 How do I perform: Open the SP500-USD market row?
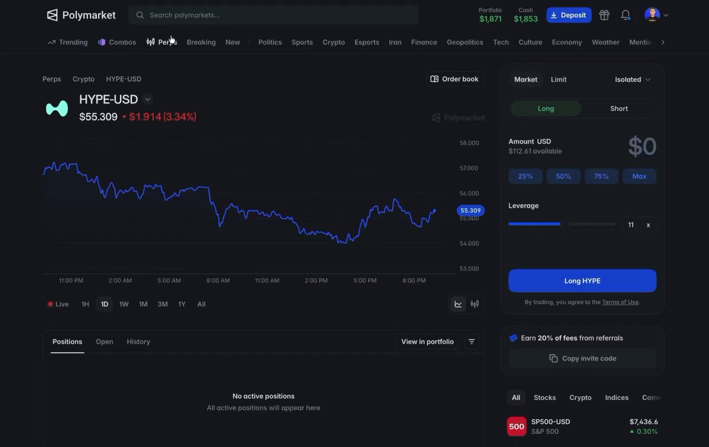coord(583,426)
